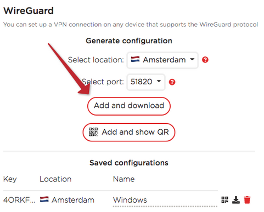Show QR code for saved Windows configuration
This screenshot has width=264, height=212.
pos(224,200)
